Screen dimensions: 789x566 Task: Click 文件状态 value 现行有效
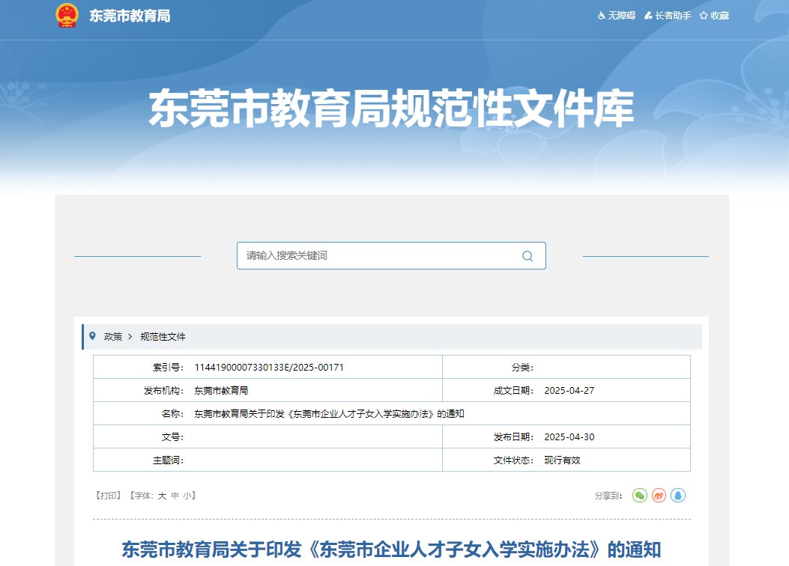[x=562, y=460]
